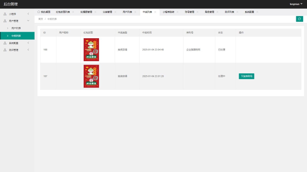Click the green refresh icon button
Viewport: 307px width, 172px height.
pyautogui.click(x=299, y=19)
